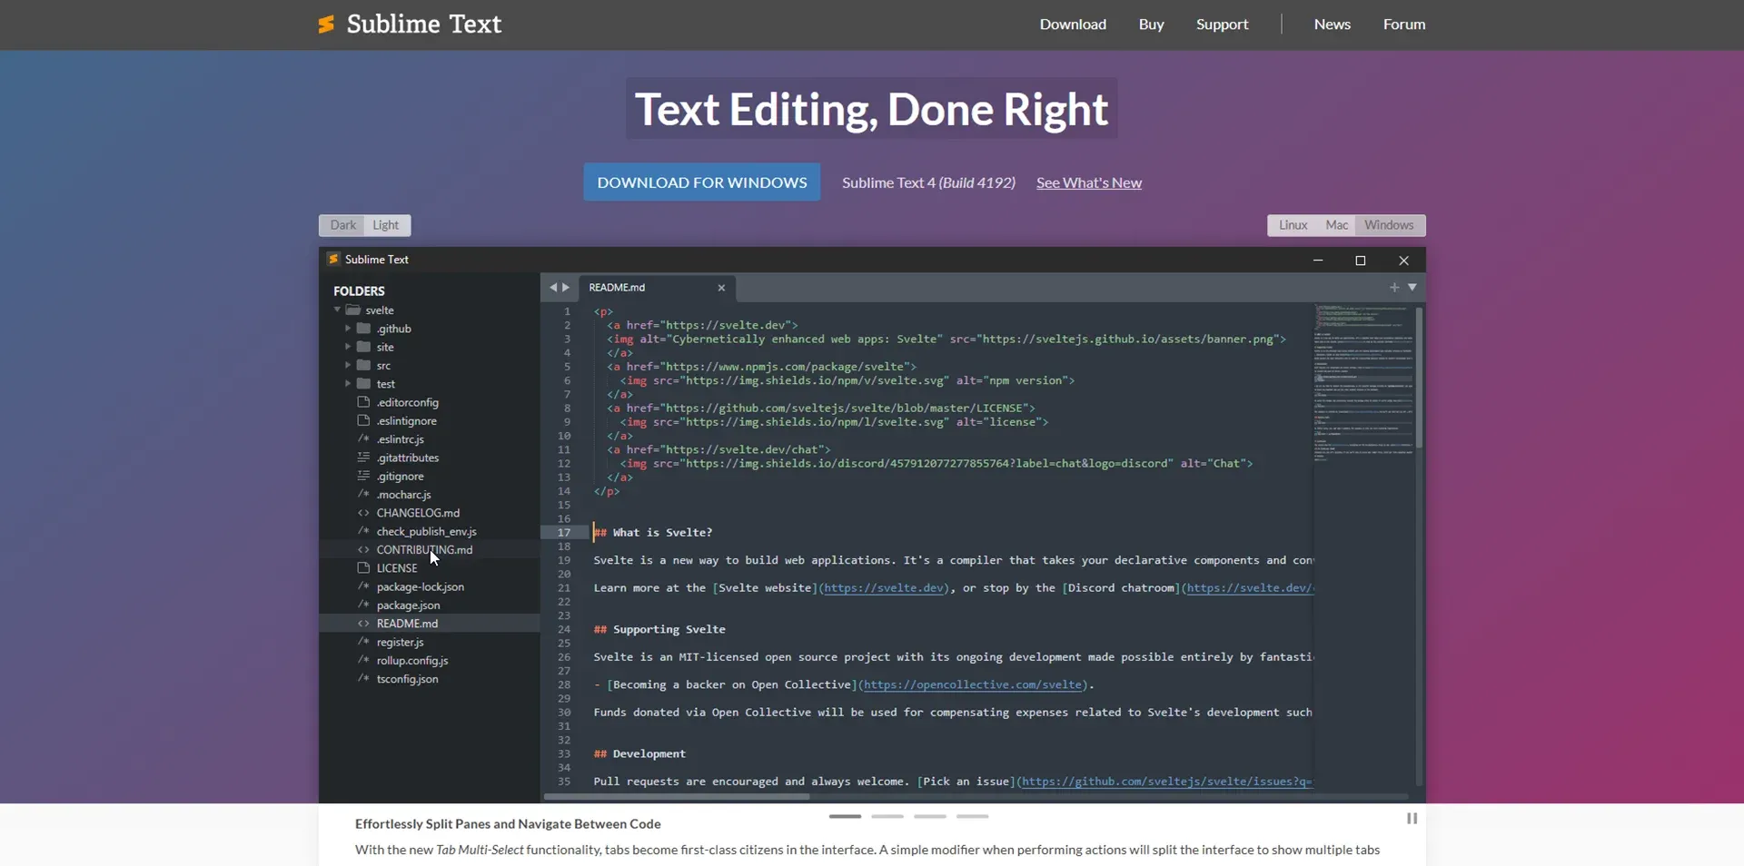
Task: Click the .mocharc.js file icon
Action: point(363,495)
